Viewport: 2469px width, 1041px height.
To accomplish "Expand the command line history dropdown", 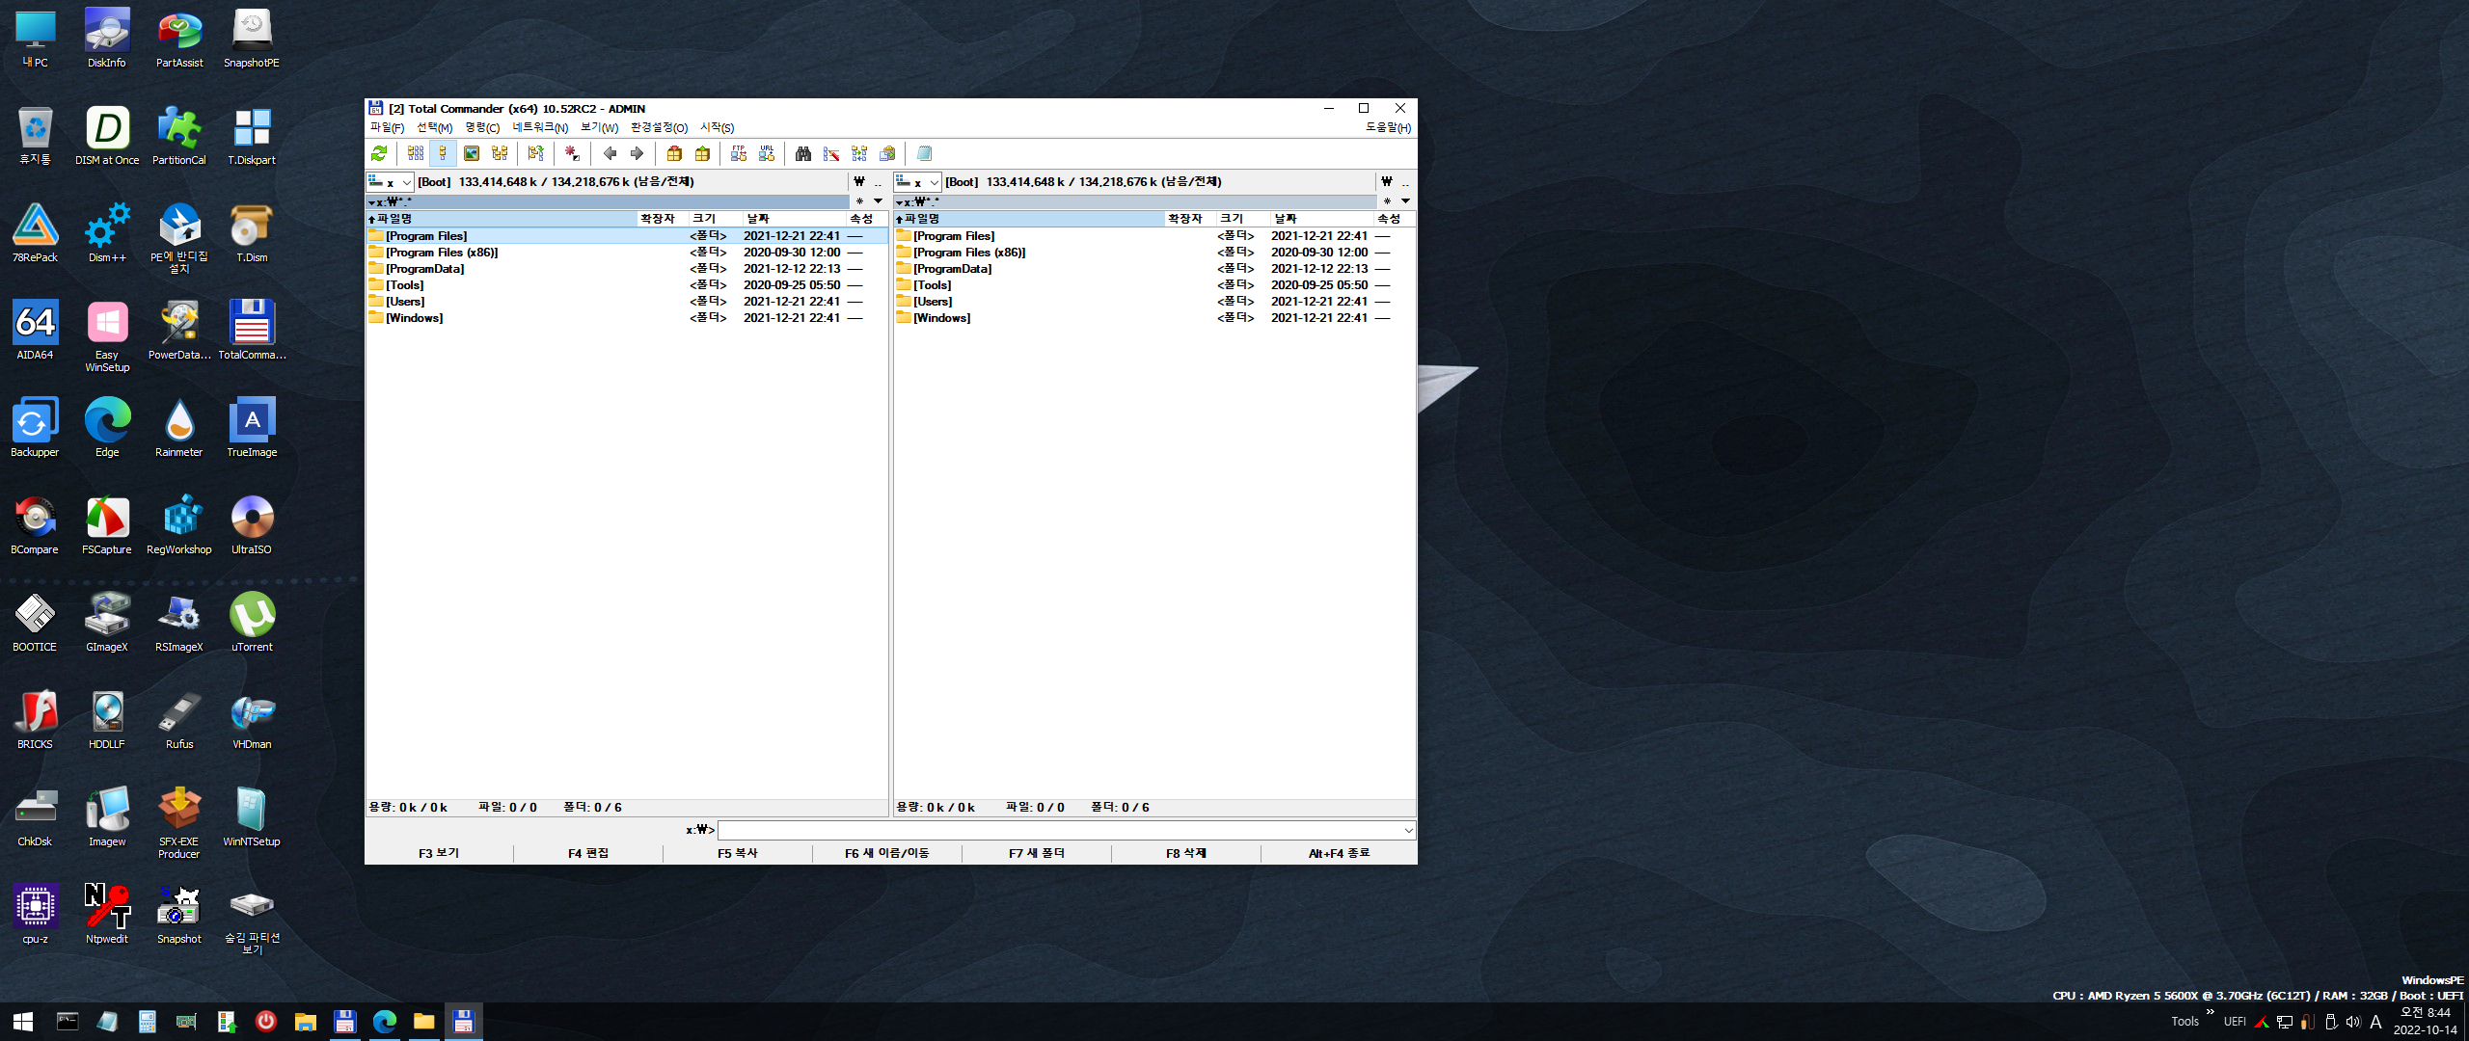I will tap(1408, 830).
